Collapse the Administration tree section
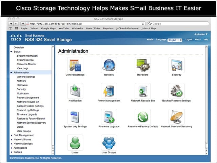This screenshot has height=163, width=217. (11, 73)
